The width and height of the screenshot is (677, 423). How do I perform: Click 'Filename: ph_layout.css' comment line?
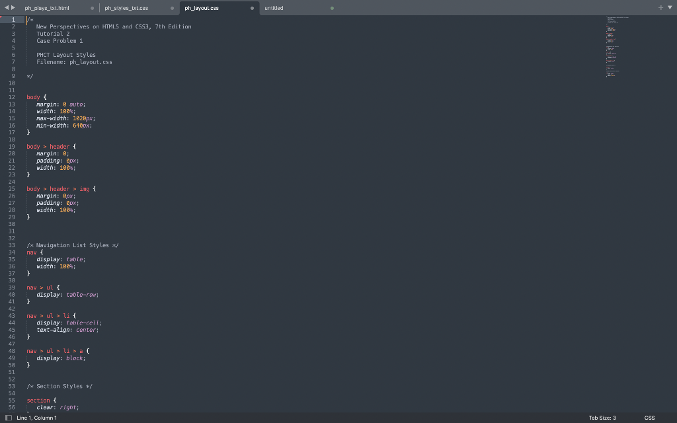pyautogui.click(x=74, y=62)
